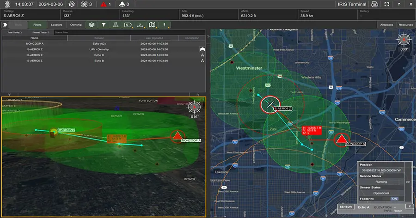The width and height of the screenshot is (416, 218).
Task: Click the layers stack toolbar icon
Action: click(92, 24)
